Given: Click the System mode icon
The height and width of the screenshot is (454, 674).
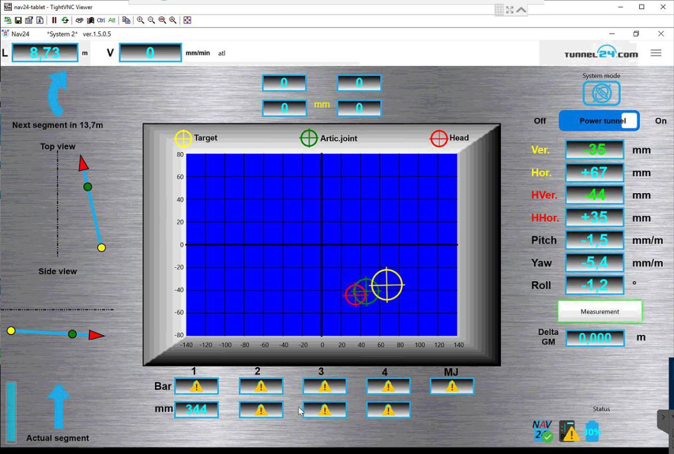Looking at the screenshot, I should pyautogui.click(x=601, y=93).
